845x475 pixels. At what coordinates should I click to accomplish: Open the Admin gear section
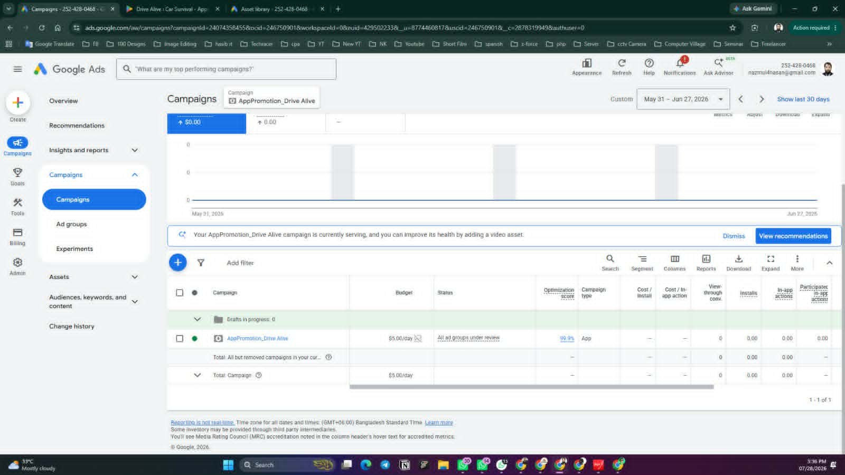click(x=17, y=266)
